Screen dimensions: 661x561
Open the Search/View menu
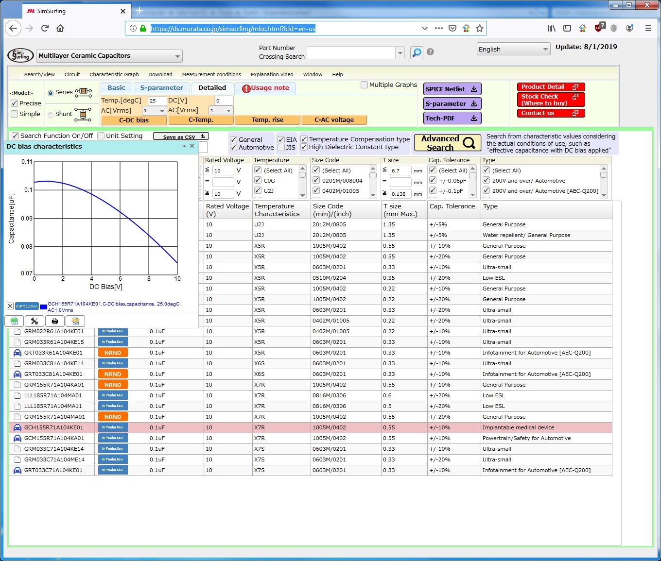[39, 74]
